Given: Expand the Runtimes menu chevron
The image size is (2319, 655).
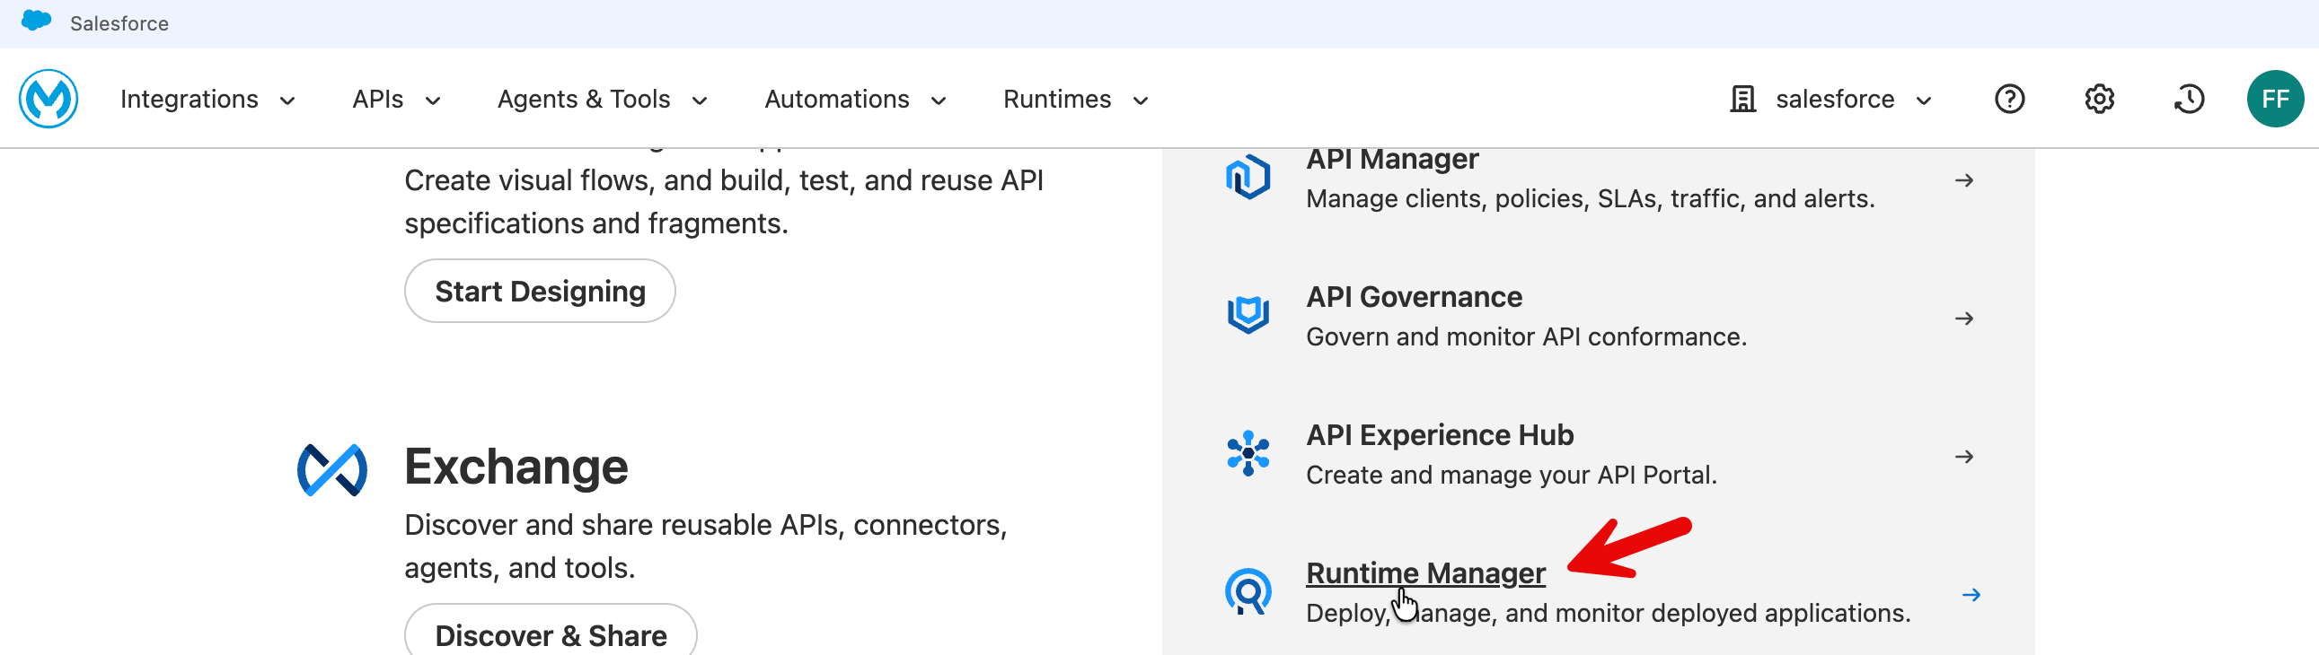Looking at the screenshot, I should pos(1141,100).
